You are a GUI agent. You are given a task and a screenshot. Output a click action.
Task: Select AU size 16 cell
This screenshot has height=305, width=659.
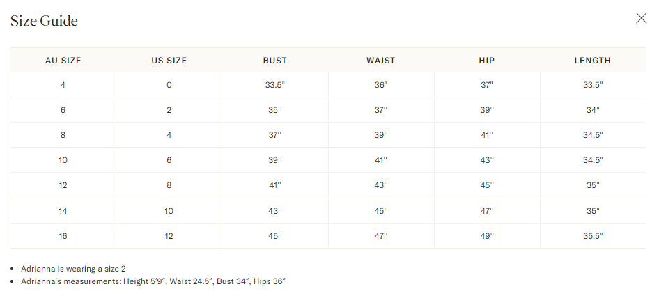pyautogui.click(x=63, y=236)
